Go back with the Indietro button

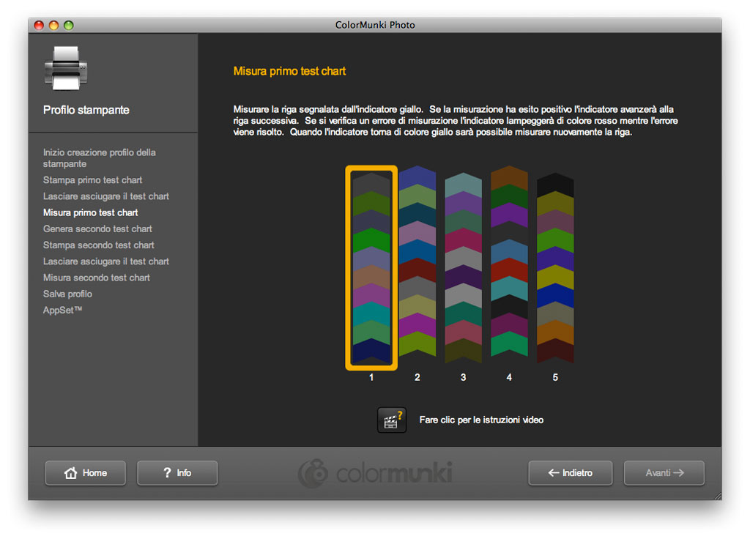[571, 473]
